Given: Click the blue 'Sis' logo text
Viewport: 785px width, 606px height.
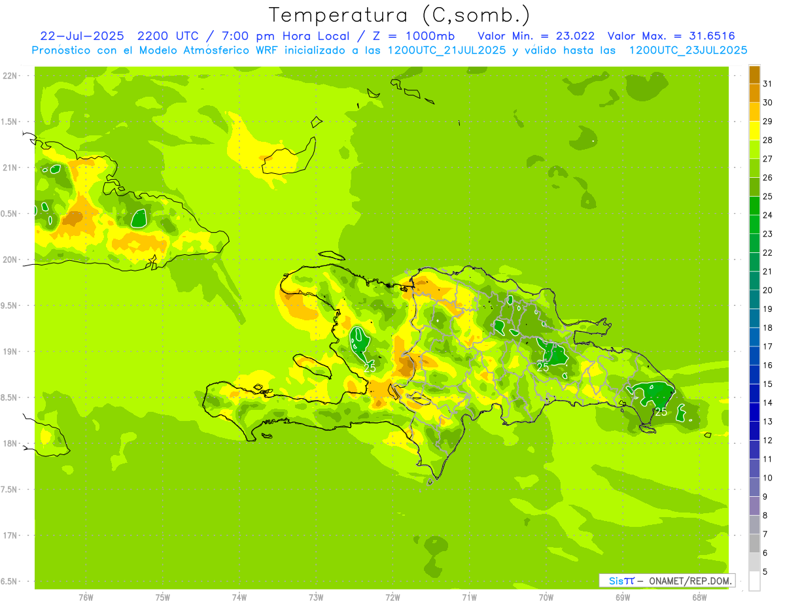Looking at the screenshot, I should pos(616,581).
